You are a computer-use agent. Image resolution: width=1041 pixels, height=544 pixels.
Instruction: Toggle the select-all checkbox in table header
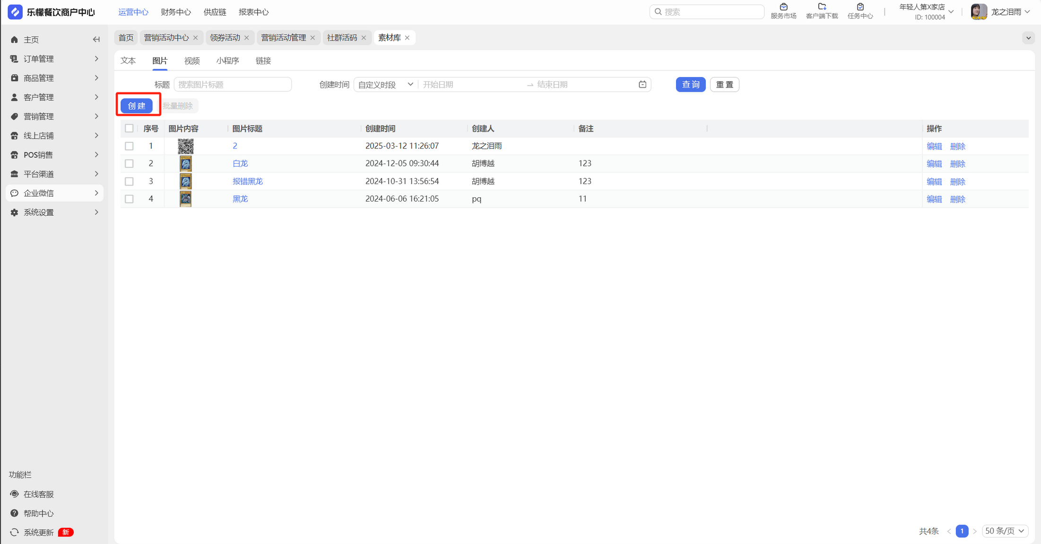tap(129, 128)
